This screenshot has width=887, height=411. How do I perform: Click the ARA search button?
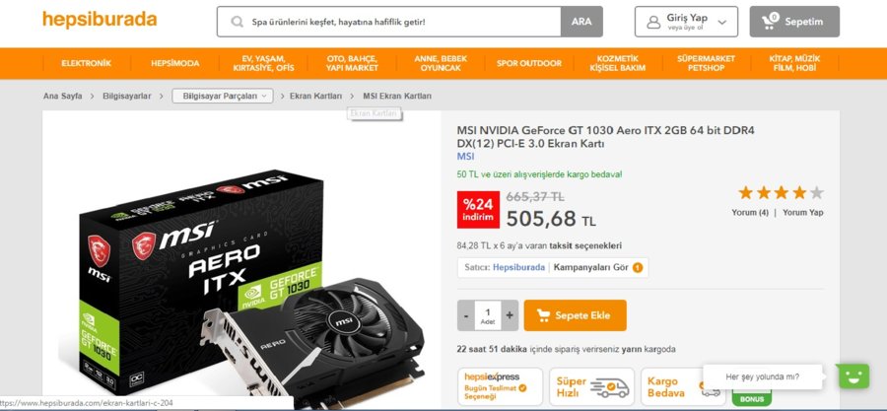tap(581, 22)
